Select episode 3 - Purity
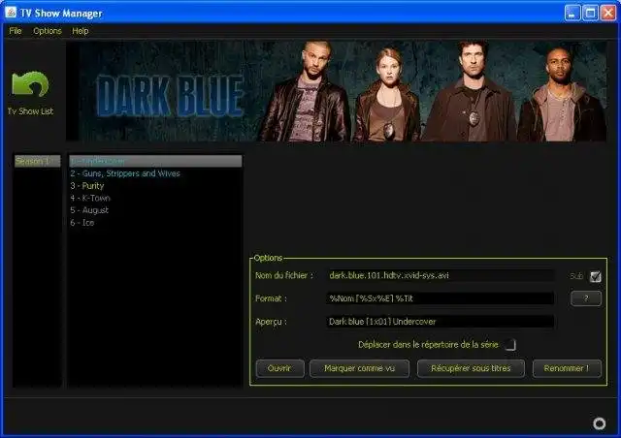This screenshot has width=621, height=438. point(155,185)
